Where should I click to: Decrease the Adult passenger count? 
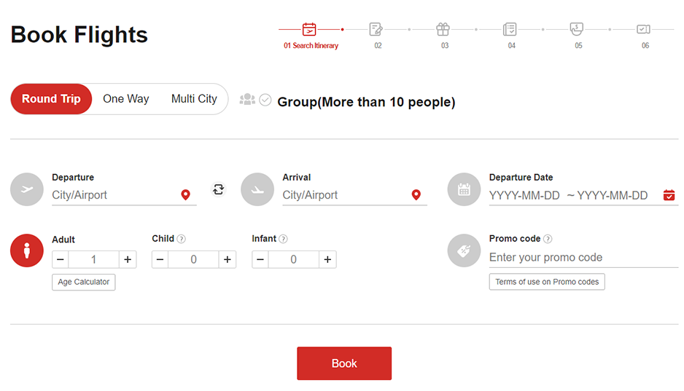[x=61, y=260]
